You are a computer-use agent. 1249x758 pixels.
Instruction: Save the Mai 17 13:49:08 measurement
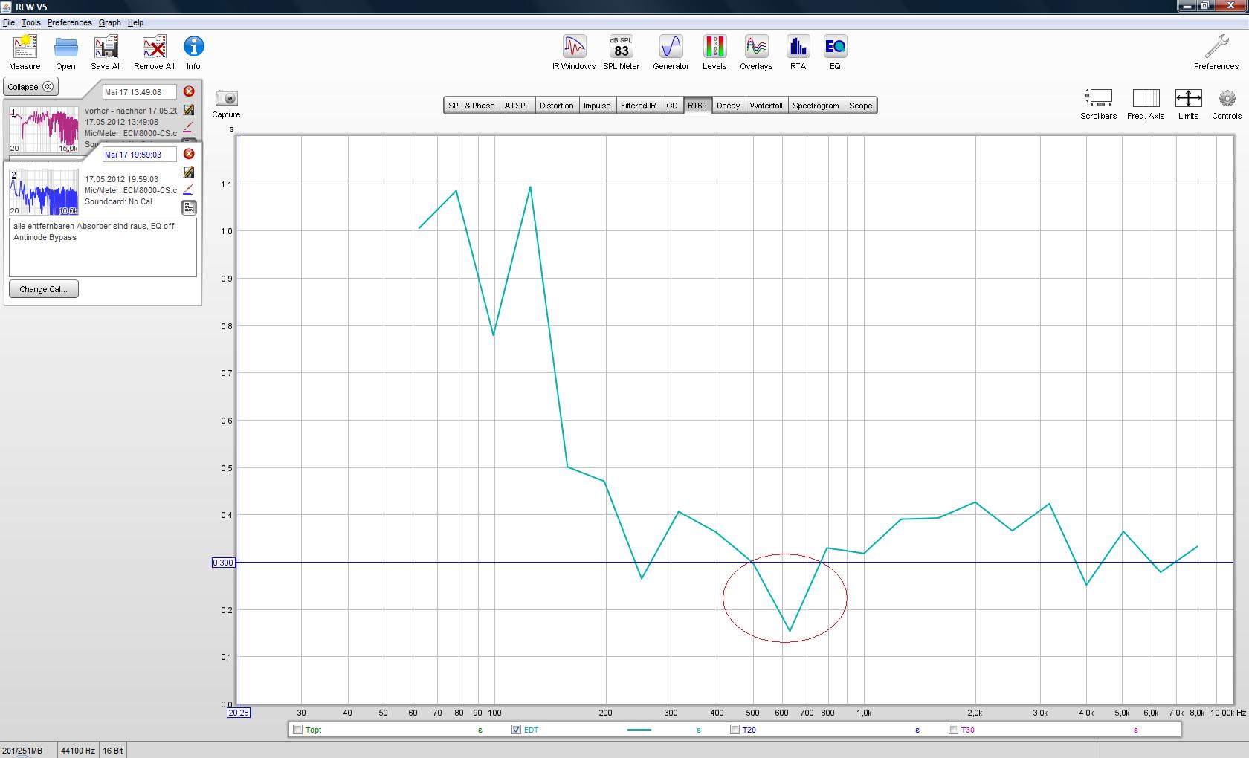point(189,110)
